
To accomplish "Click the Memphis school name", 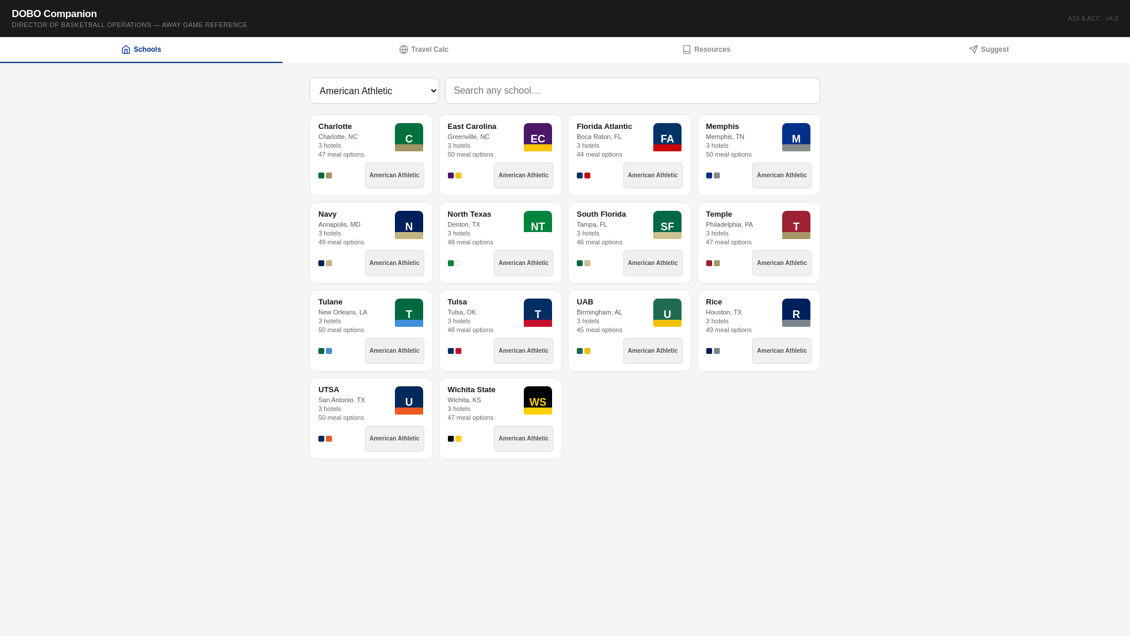I will [x=722, y=127].
